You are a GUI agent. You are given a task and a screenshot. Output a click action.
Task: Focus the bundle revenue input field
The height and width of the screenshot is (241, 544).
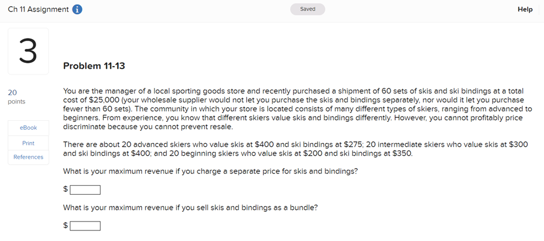(x=85, y=226)
